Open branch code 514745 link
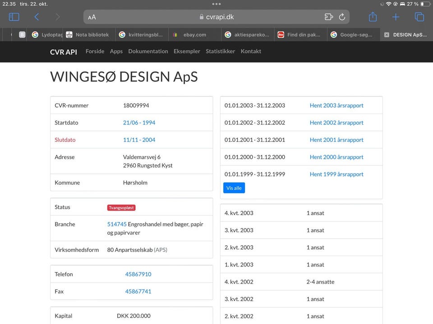 117,224
